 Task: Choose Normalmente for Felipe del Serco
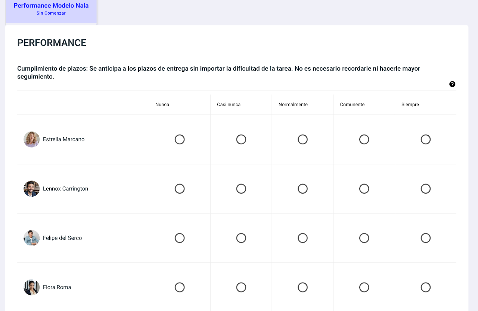(302, 238)
